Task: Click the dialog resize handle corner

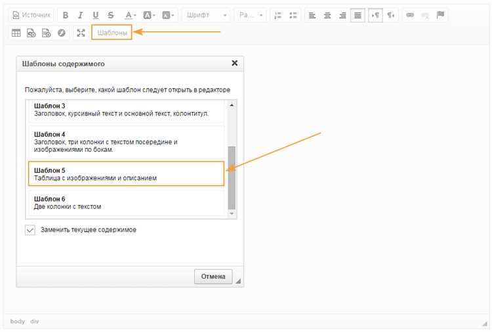Action: (x=238, y=281)
